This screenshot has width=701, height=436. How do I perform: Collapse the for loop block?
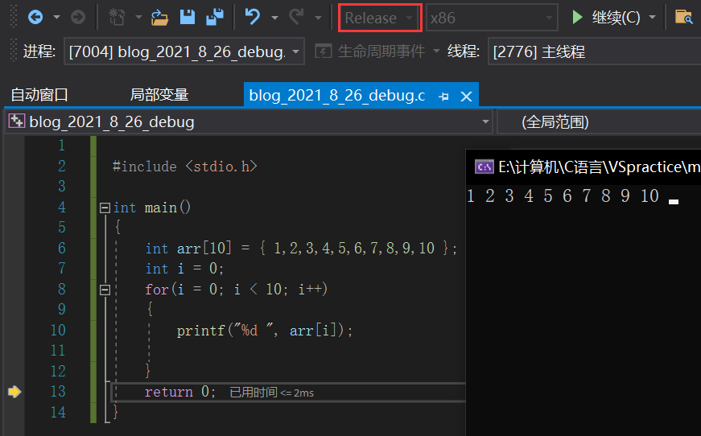pos(105,290)
